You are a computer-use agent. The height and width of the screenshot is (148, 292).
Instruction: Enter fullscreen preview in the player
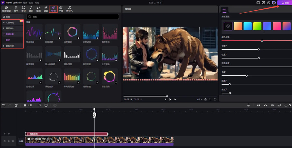pos(215,99)
